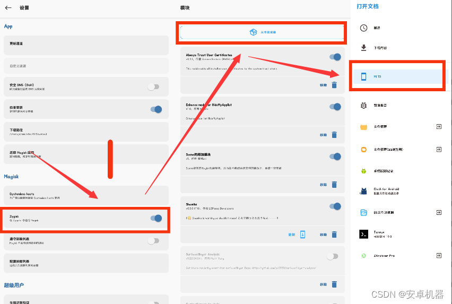Click Remove text for Shamiko module
The image size is (452, 304).
click(323, 235)
